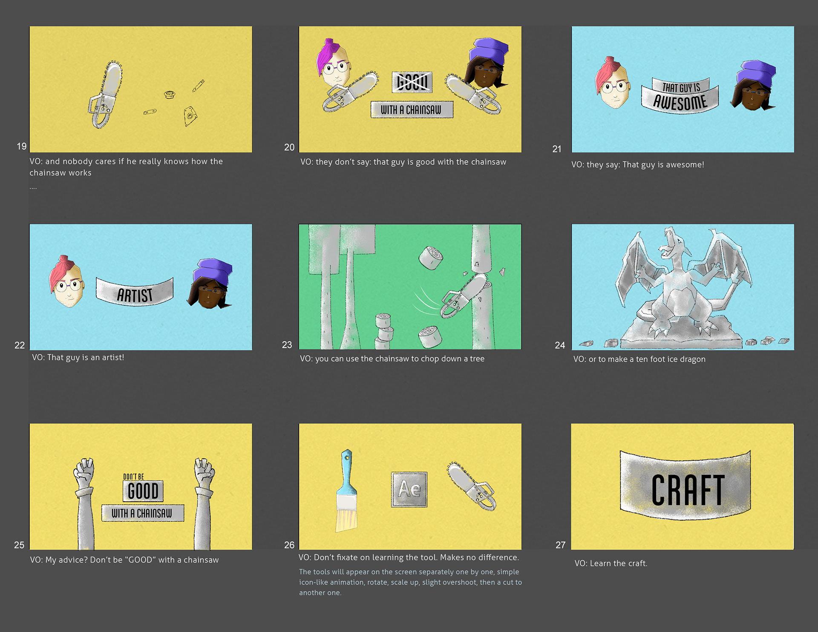Click caption 'VO: That guy is an artist!'

78,357
